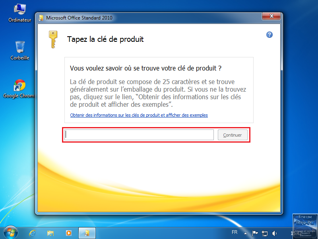Select the Google Chrome desktop shortcut
318x239 pixels.
point(19,89)
